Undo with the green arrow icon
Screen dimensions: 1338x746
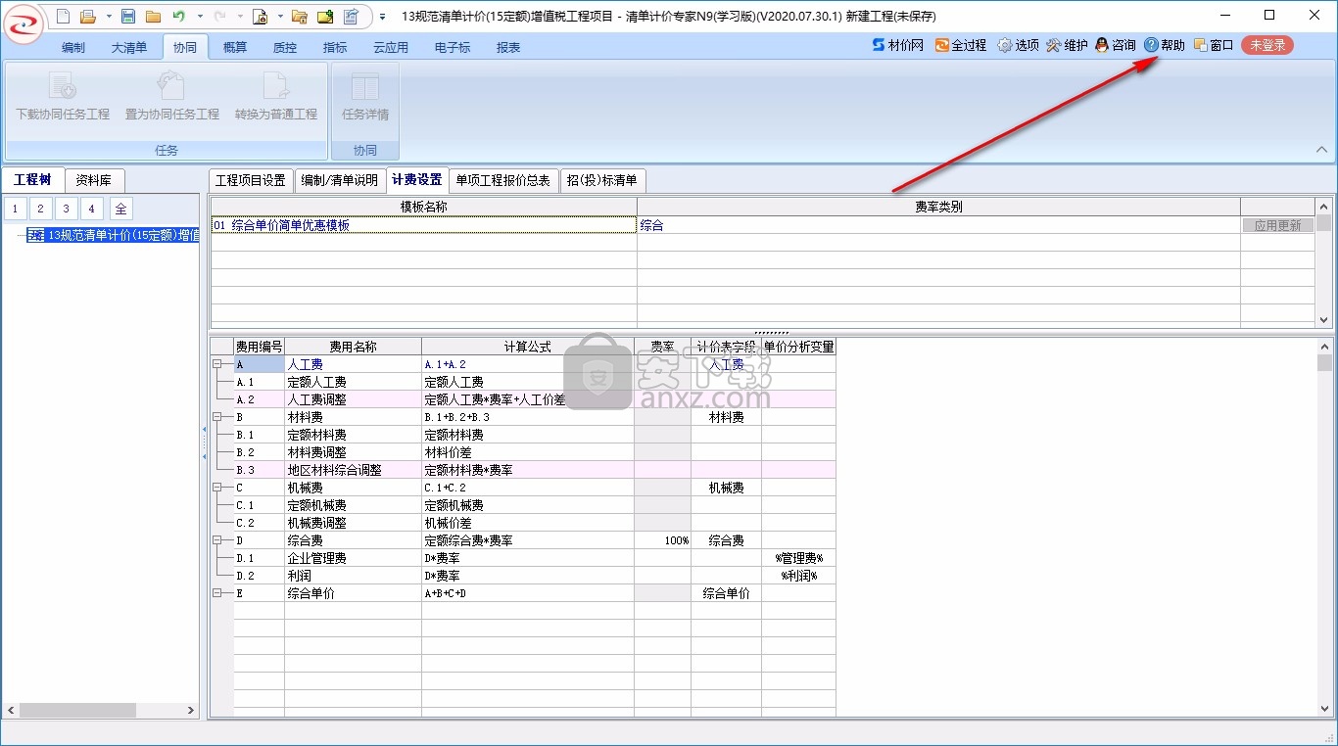click(179, 16)
